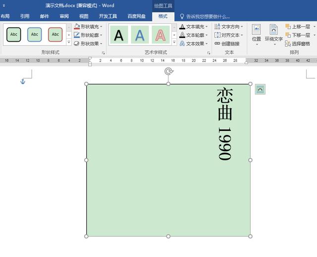The width and height of the screenshot is (317, 257).
Task: Open the Selection Pane (选择窗格)
Action: tap(297, 44)
